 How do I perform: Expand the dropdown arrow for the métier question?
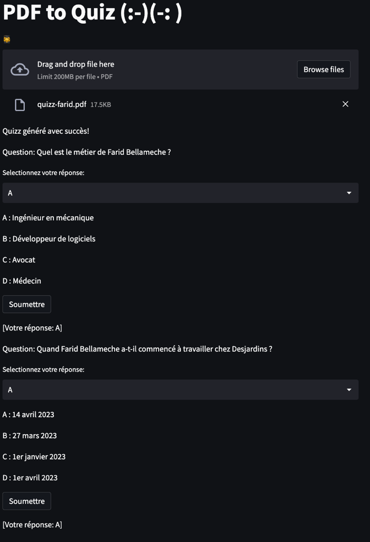(x=349, y=193)
